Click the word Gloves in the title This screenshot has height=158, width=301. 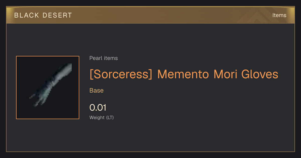(x=260, y=74)
